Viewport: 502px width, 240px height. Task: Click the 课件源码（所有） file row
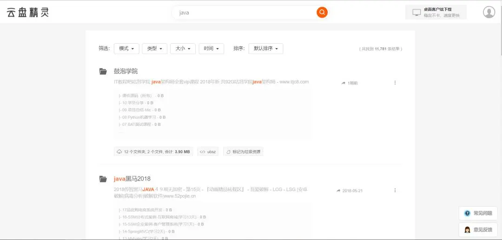pyautogui.click(x=141, y=96)
